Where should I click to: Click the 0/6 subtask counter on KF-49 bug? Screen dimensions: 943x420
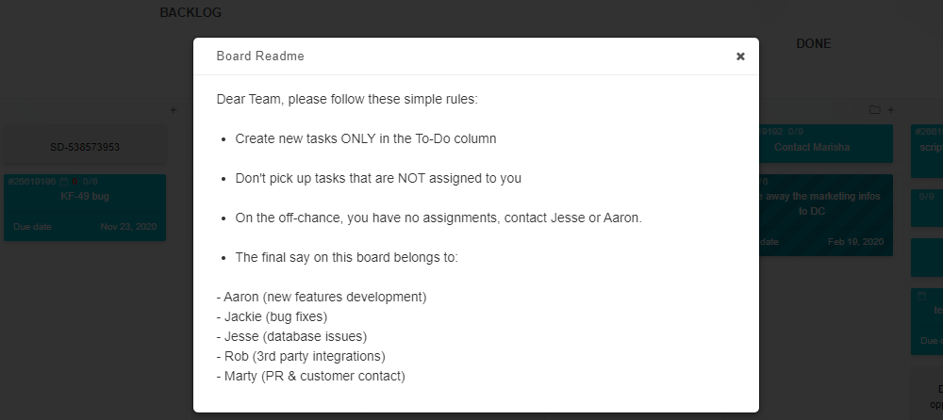click(x=91, y=182)
